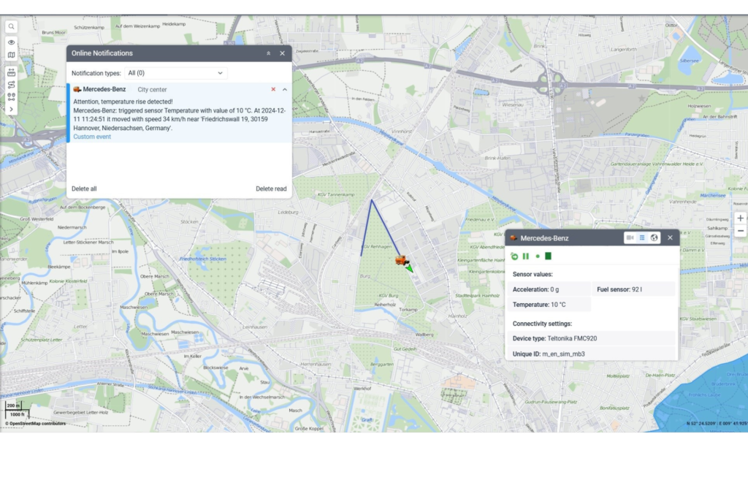
Task: Delete the Mercedes-Benz notification with red X
Action: point(273,89)
